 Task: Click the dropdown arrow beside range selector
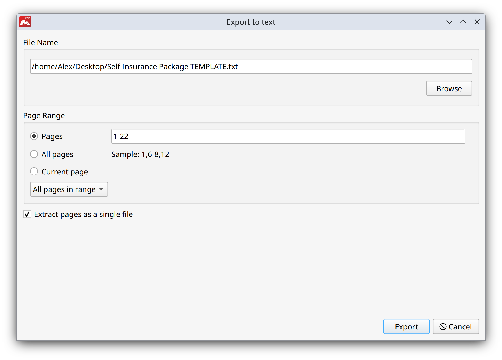pyautogui.click(x=101, y=189)
